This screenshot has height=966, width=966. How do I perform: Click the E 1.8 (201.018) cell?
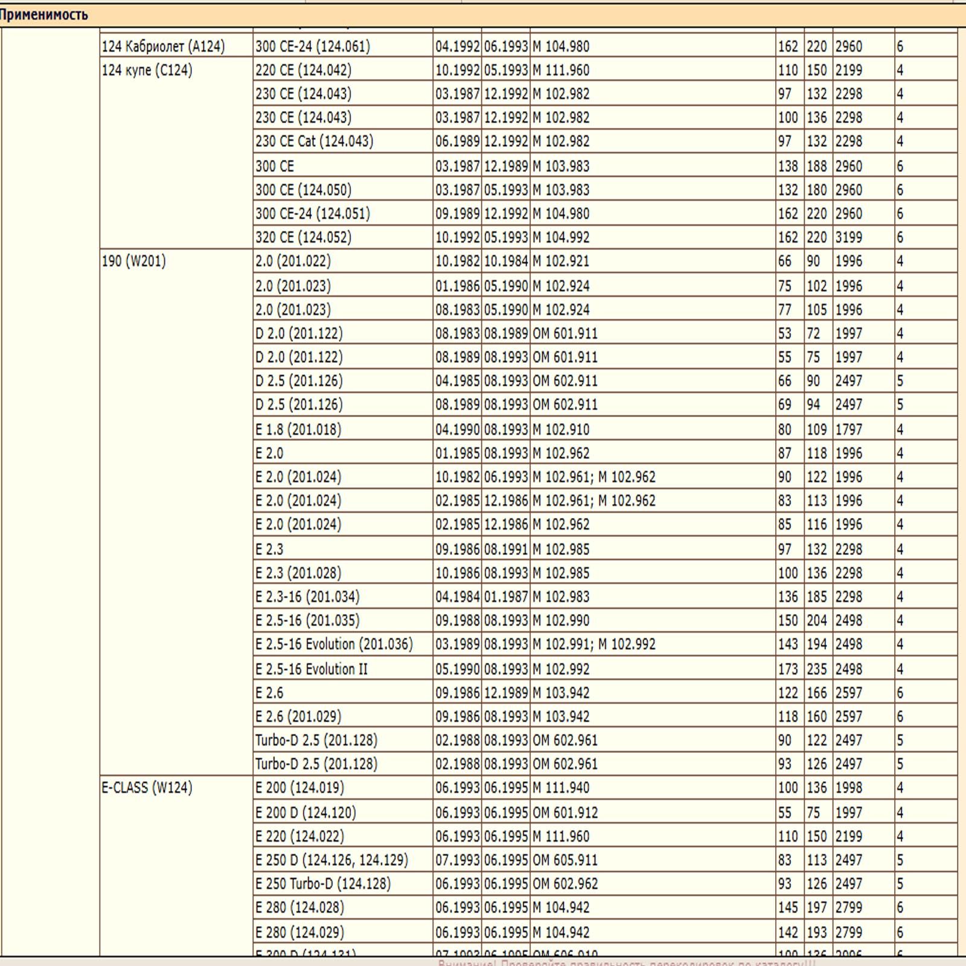click(x=343, y=429)
